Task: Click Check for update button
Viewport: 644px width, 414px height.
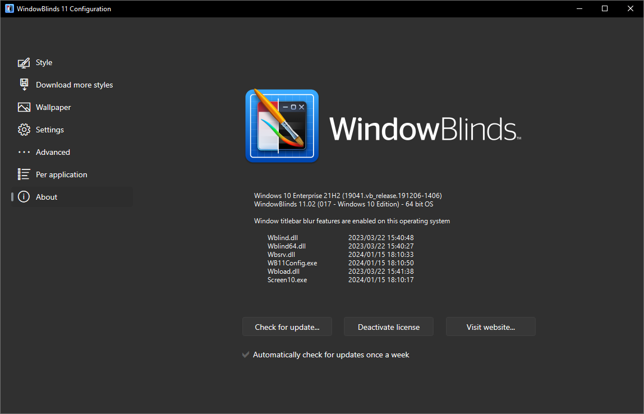Action: [287, 327]
